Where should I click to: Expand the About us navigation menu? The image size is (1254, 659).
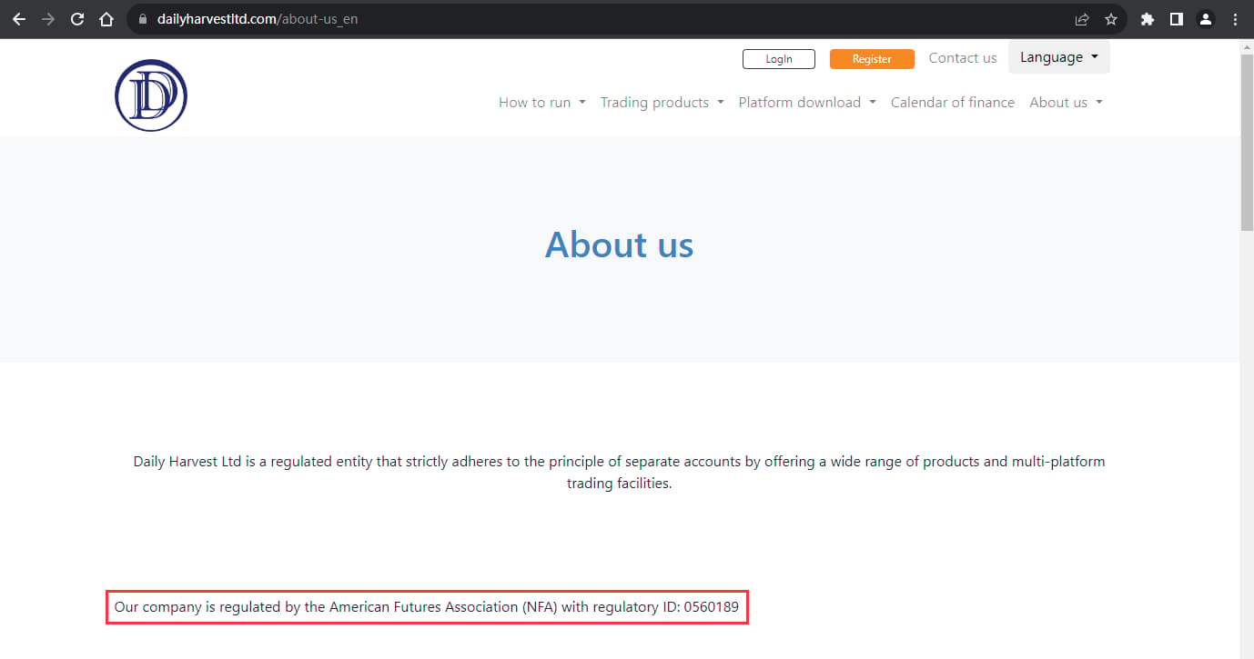click(1066, 102)
